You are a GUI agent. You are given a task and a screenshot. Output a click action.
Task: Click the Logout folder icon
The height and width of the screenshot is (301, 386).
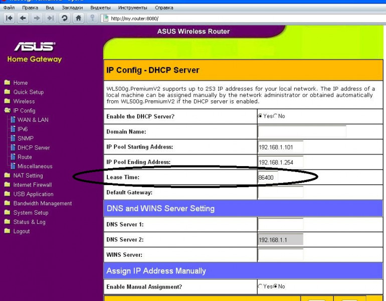point(8,231)
